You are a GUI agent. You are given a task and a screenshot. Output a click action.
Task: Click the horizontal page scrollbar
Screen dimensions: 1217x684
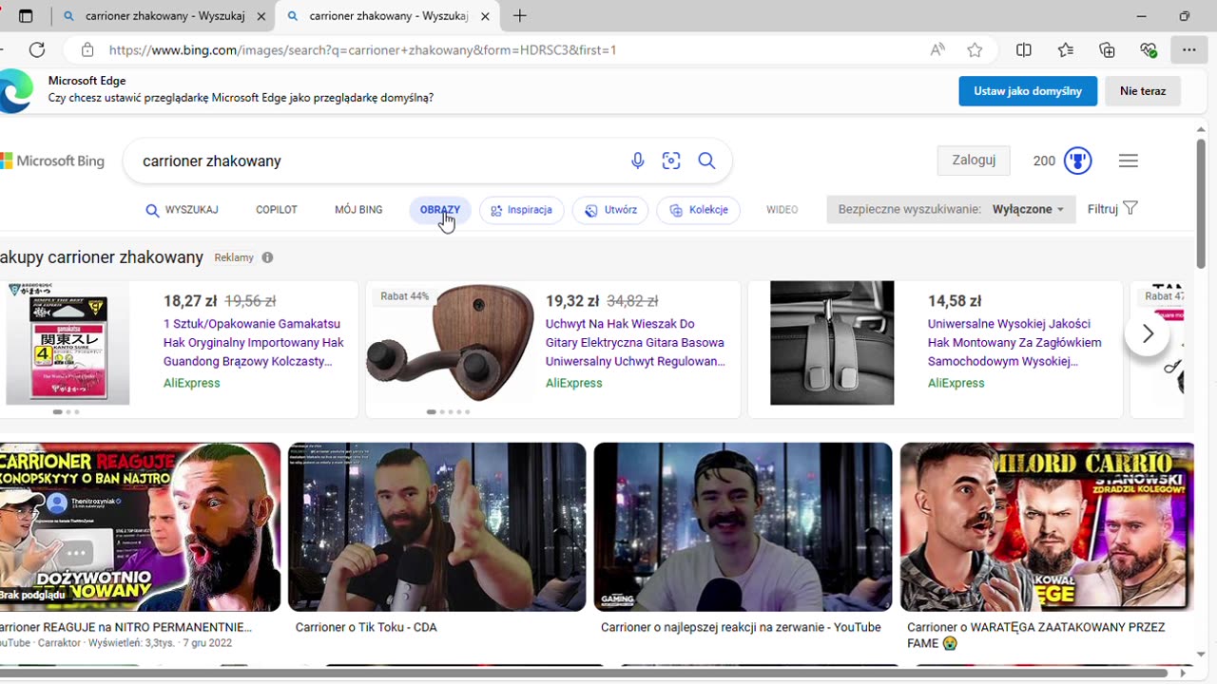click(585, 674)
